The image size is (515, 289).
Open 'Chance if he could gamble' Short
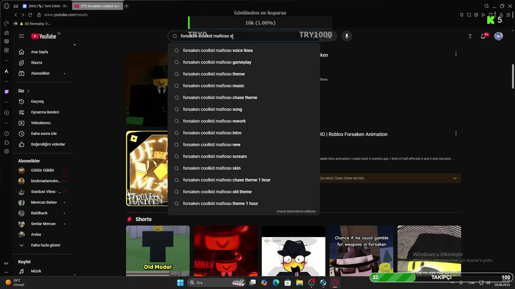pyautogui.click(x=361, y=250)
